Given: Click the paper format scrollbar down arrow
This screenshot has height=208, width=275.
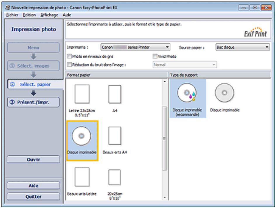Looking at the screenshot, I should pos(165,197).
